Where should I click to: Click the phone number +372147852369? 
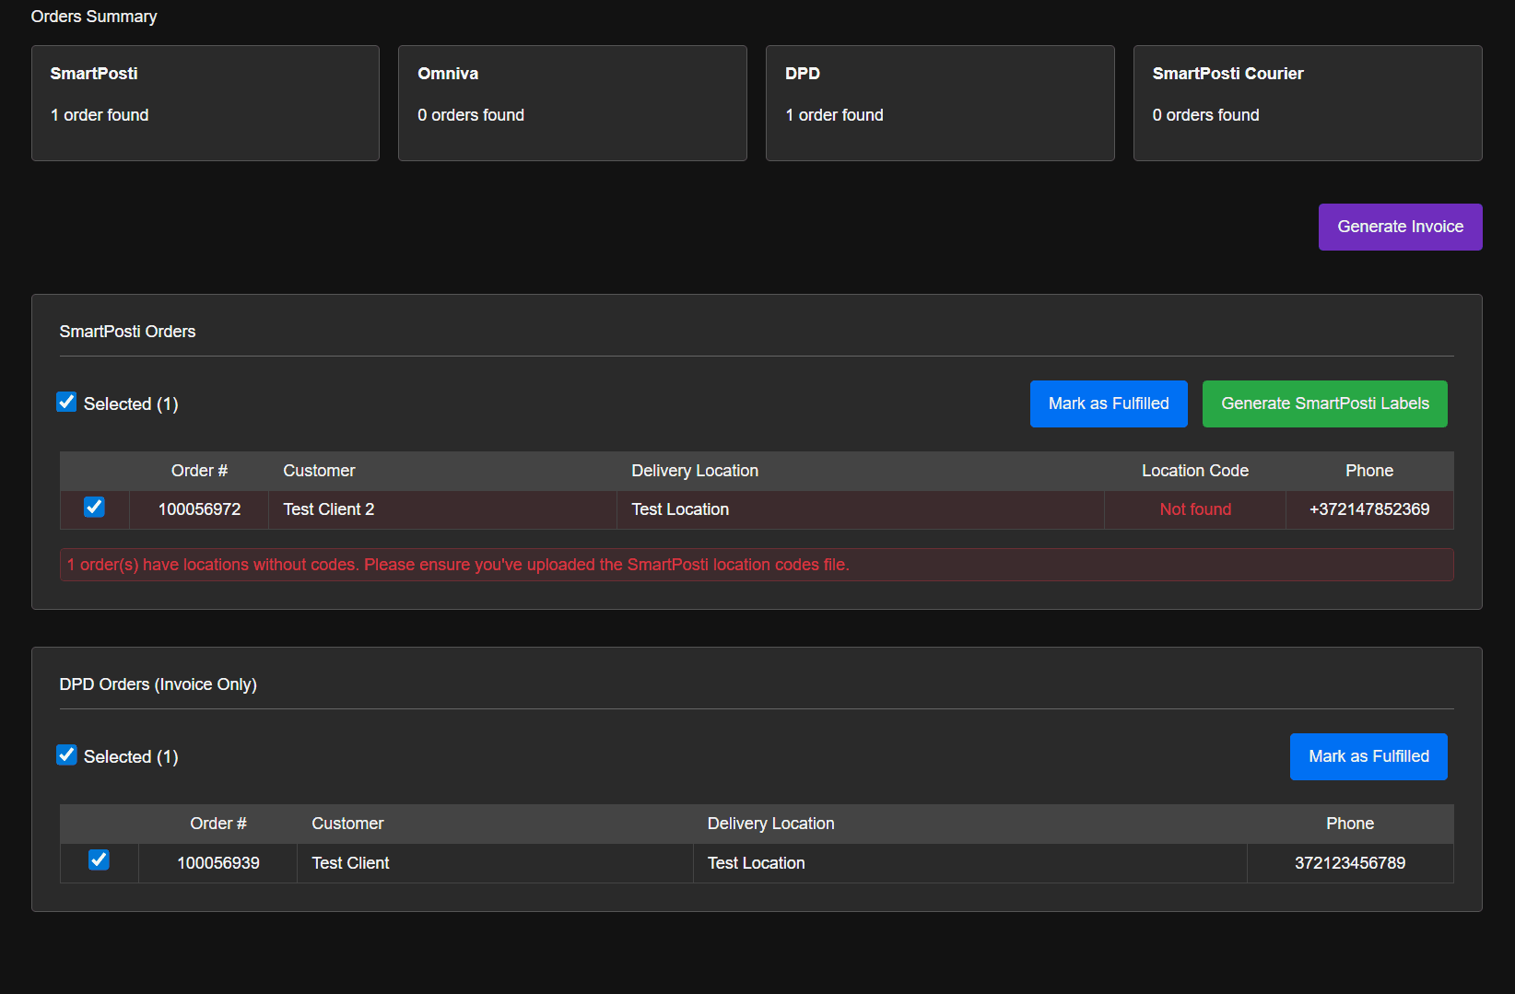(1368, 509)
